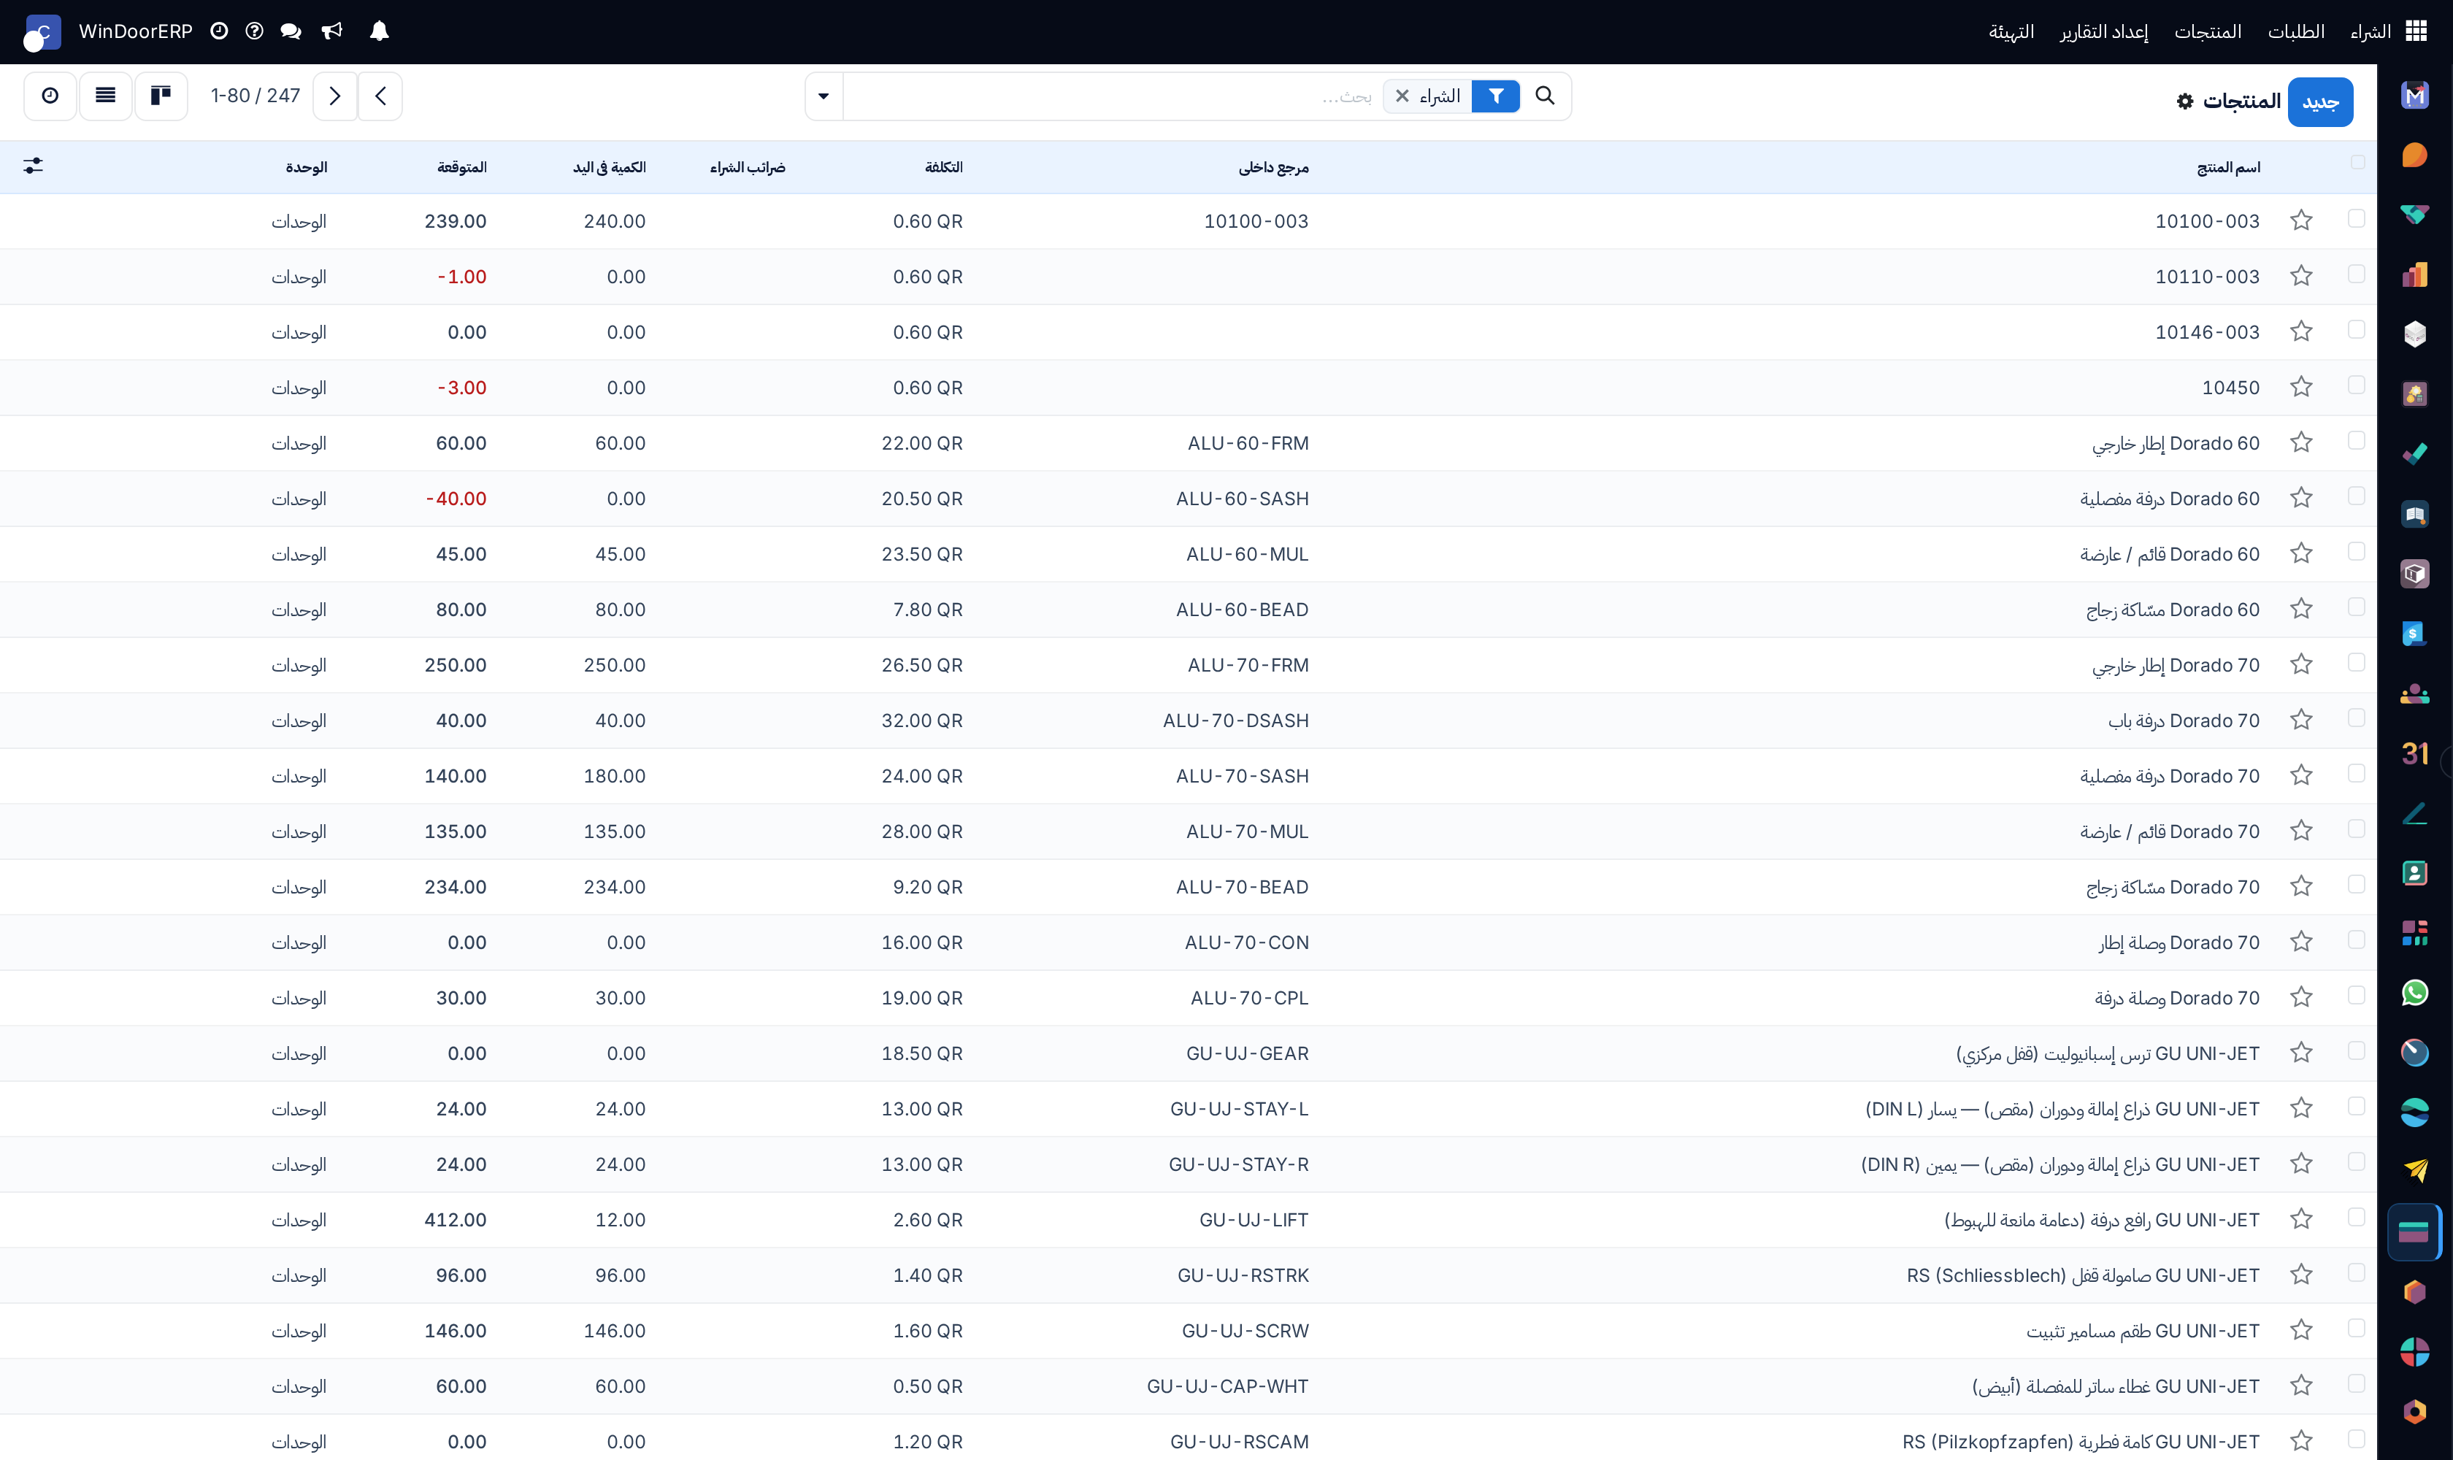Open the apps grid menu icon
The height and width of the screenshot is (1460, 2453).
click(2416, 31)
